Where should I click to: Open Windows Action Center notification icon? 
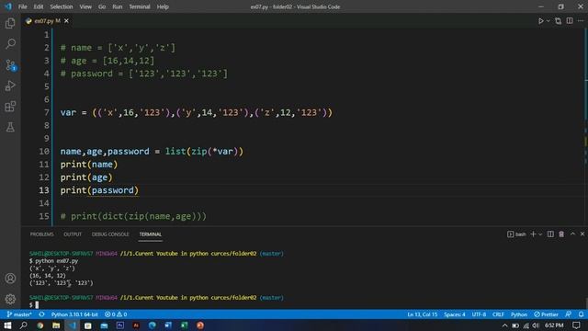[576, 325]
